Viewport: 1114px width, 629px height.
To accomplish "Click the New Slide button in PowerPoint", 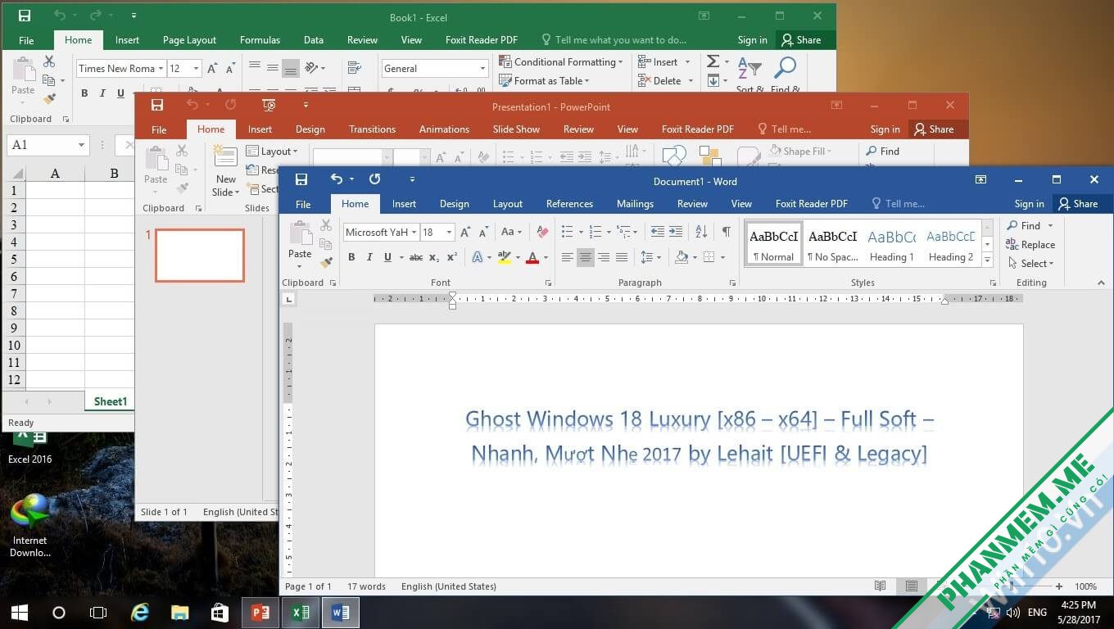I will [226, 171].
